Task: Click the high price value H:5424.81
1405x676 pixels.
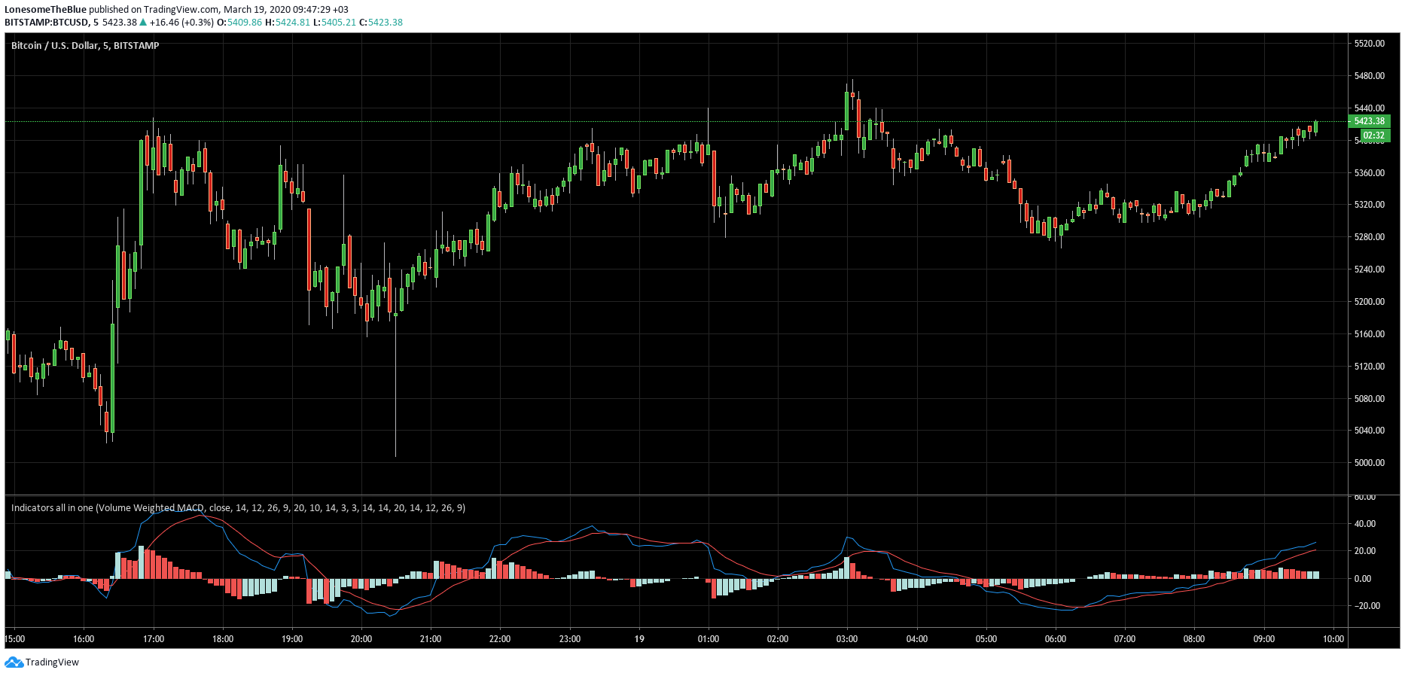Action: pos(288,23)
